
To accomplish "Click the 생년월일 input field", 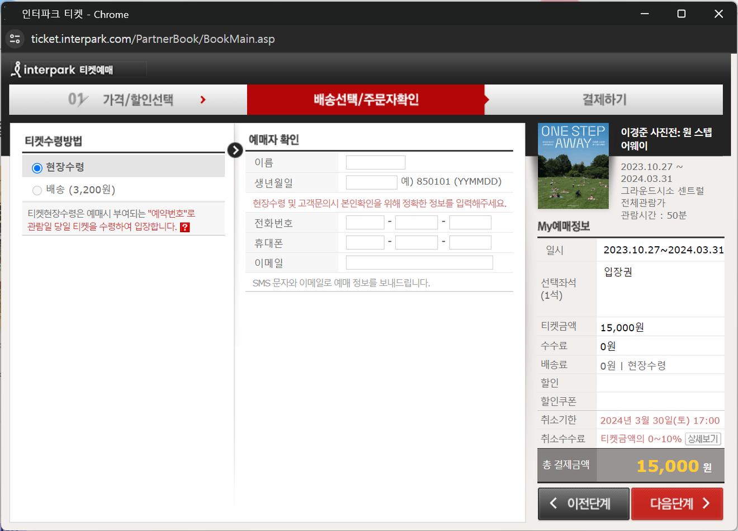I will pos(372,182).
